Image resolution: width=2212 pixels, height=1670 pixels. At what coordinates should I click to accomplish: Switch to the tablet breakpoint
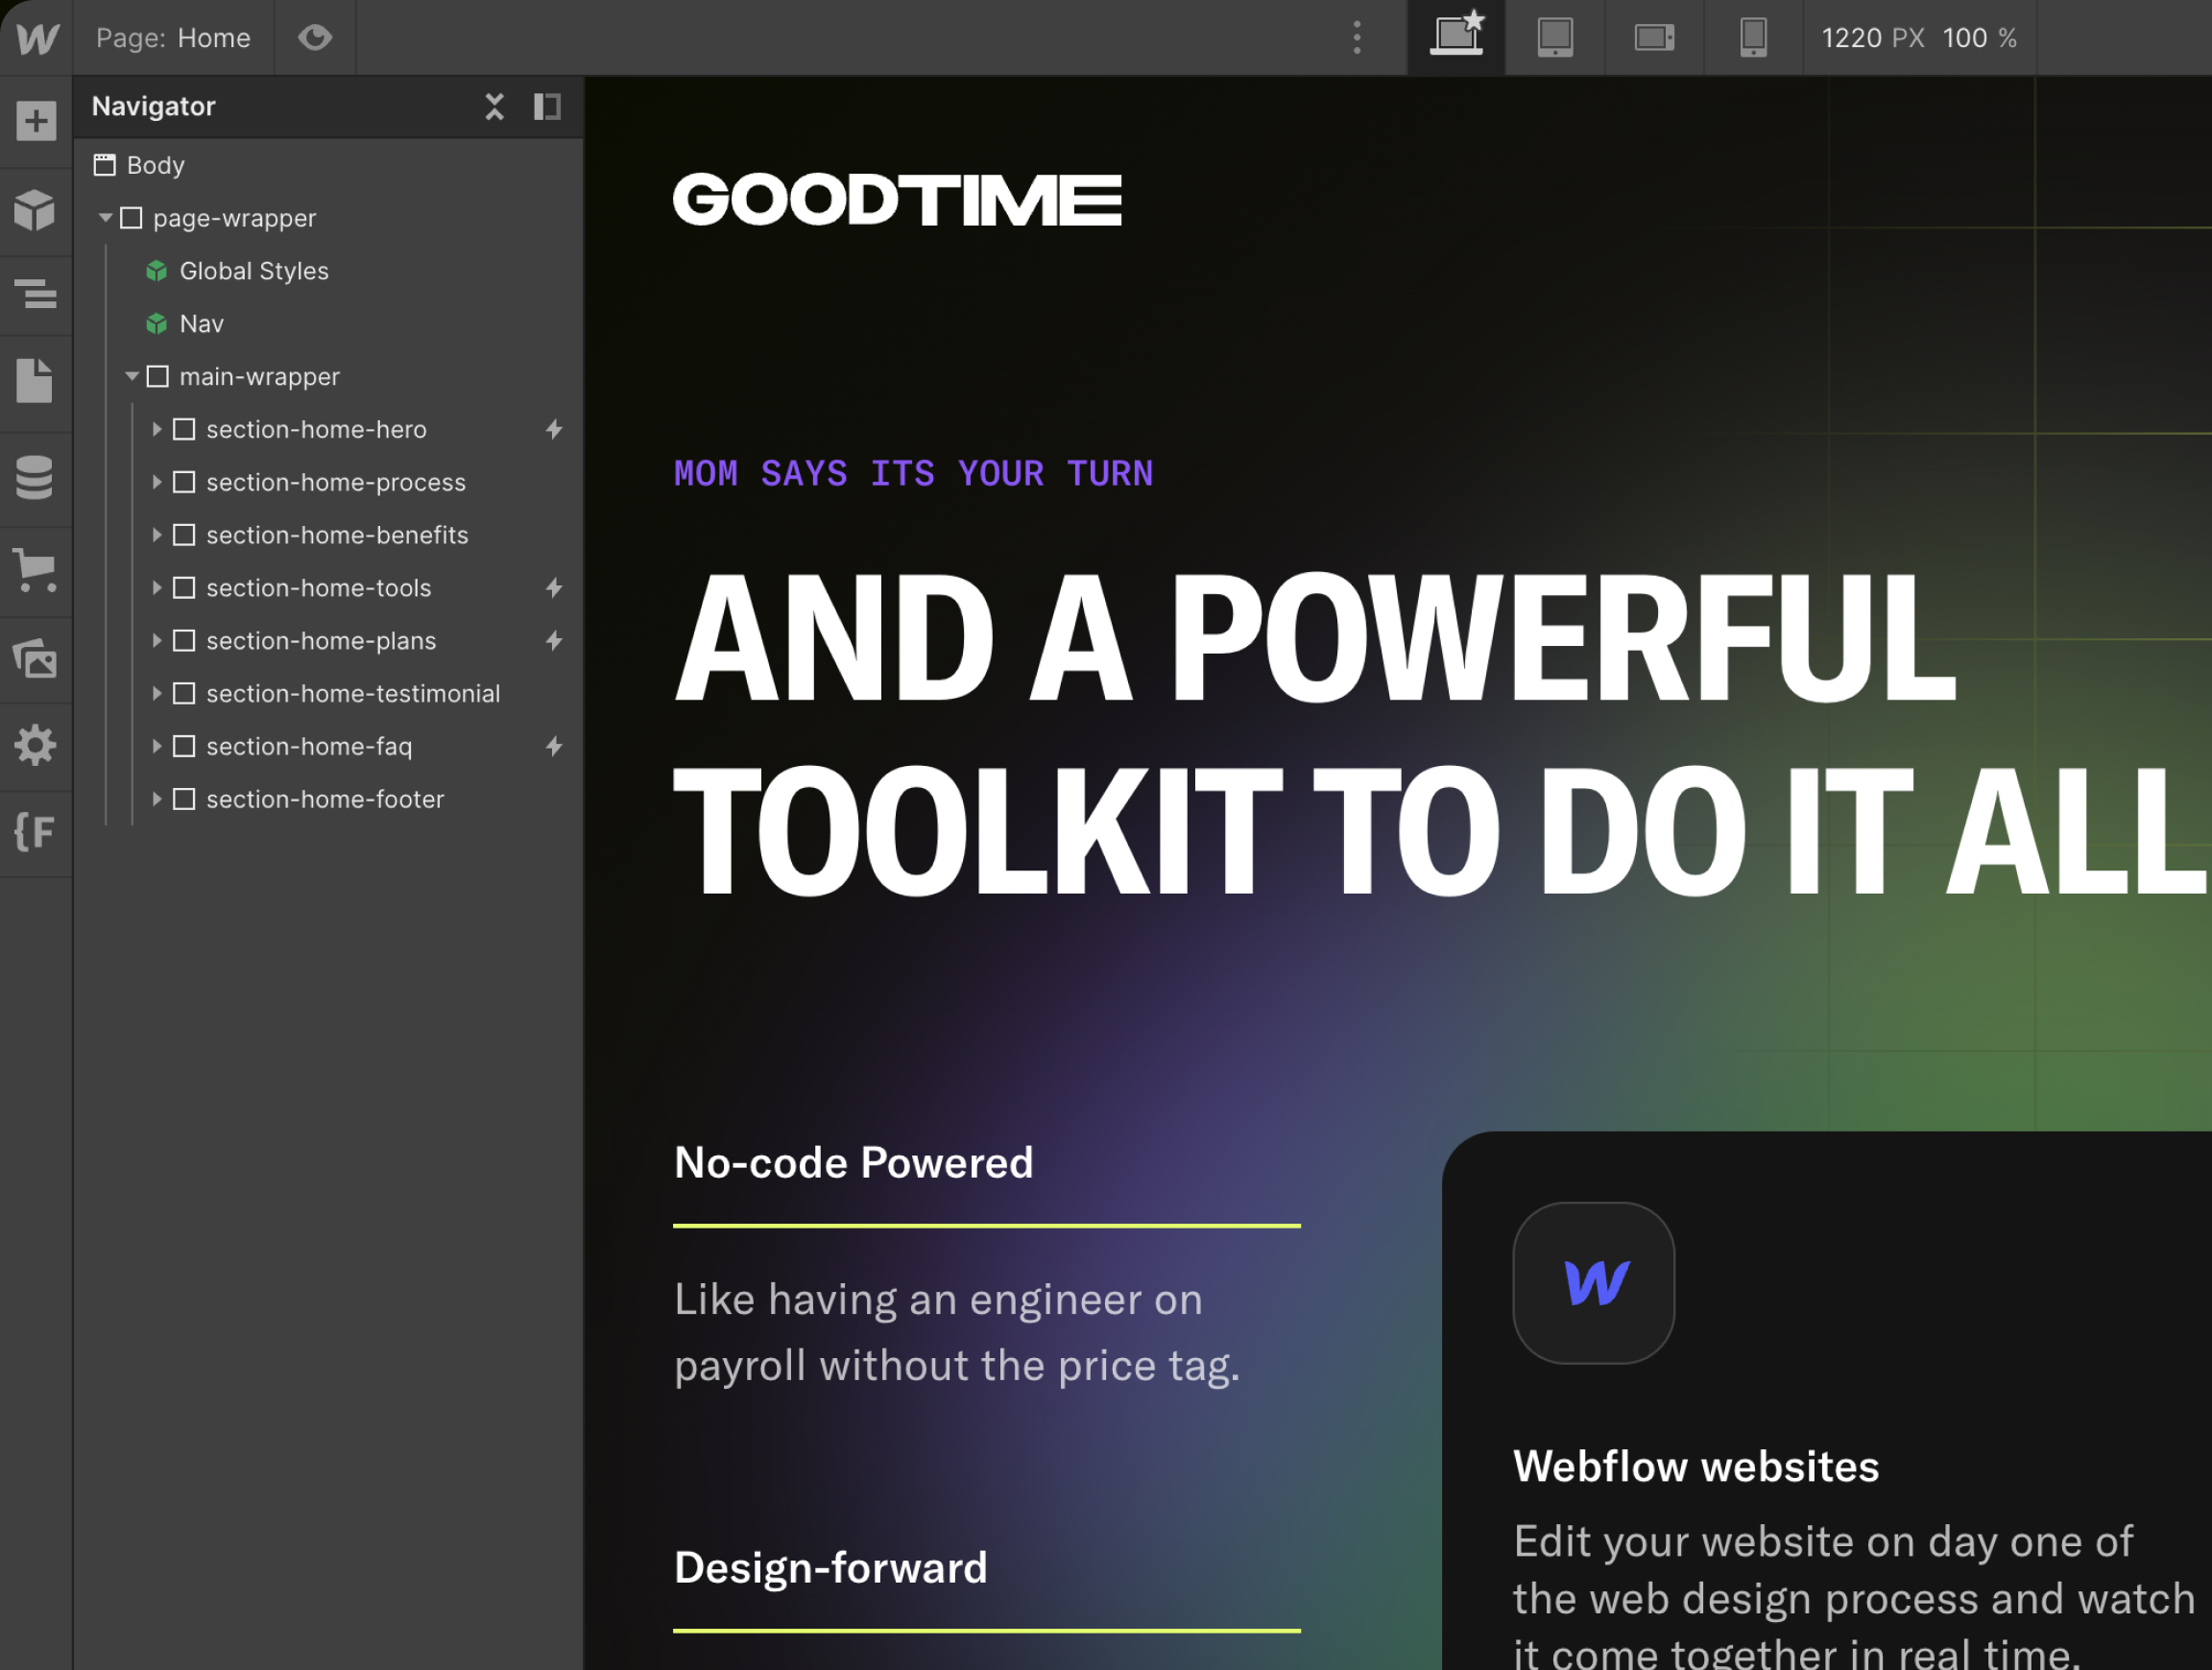[1554, 37]
